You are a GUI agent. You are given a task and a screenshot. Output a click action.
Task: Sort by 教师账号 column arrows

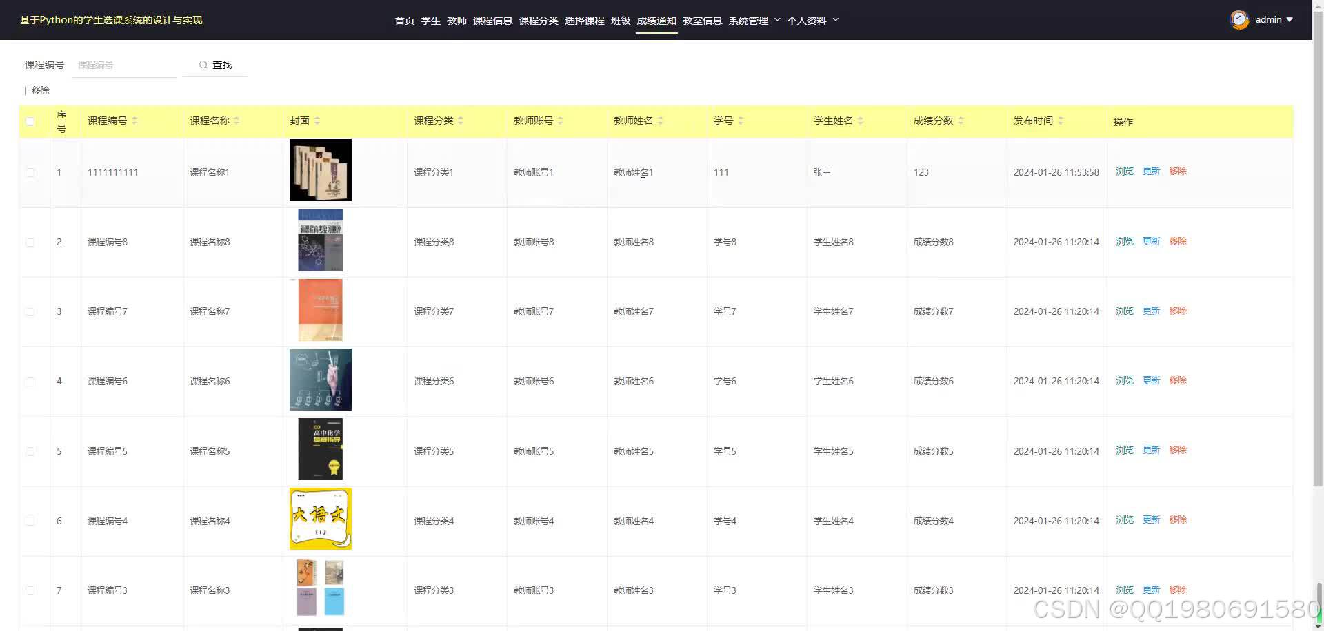coord(561,121)
